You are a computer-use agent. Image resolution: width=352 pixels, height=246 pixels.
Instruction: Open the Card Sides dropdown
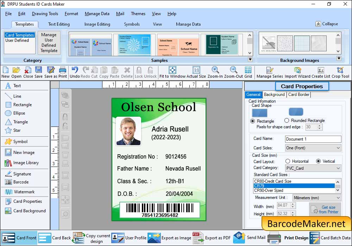313,148
